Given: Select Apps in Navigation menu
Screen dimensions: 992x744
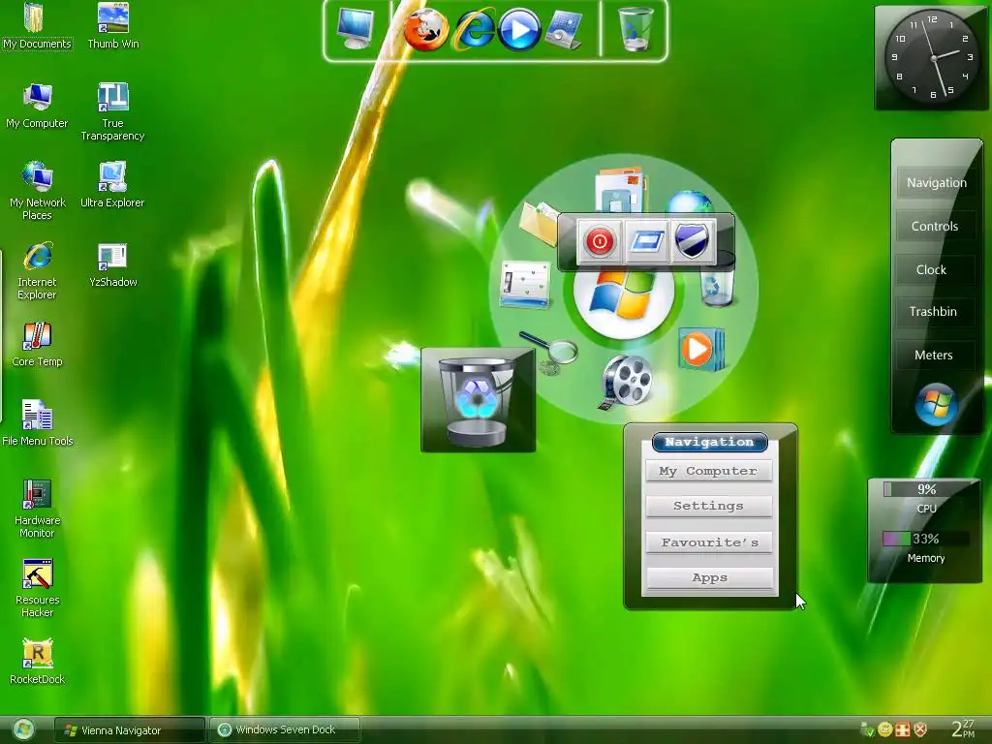Looking at the screenshot, I should coord(709,577).
